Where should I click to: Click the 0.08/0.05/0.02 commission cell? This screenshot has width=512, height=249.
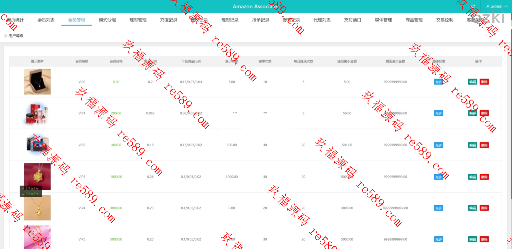tap(191, 113)
